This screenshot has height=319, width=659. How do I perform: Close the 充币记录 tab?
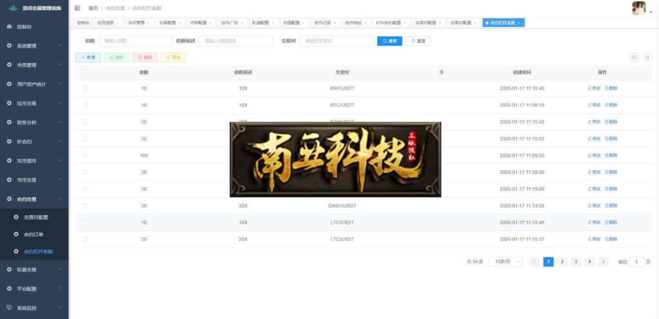[x=334, y=22]
